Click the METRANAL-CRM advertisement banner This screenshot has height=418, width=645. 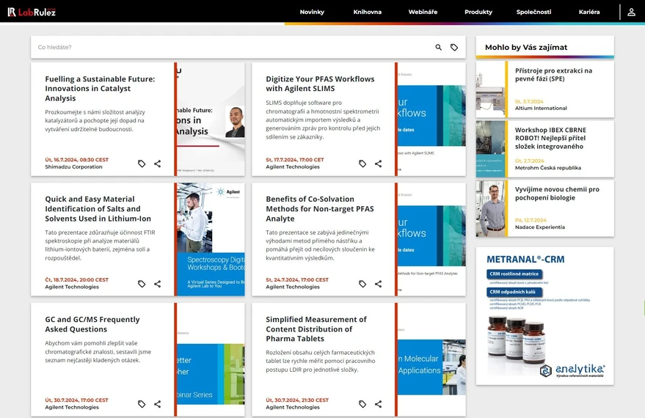point(544,315)
